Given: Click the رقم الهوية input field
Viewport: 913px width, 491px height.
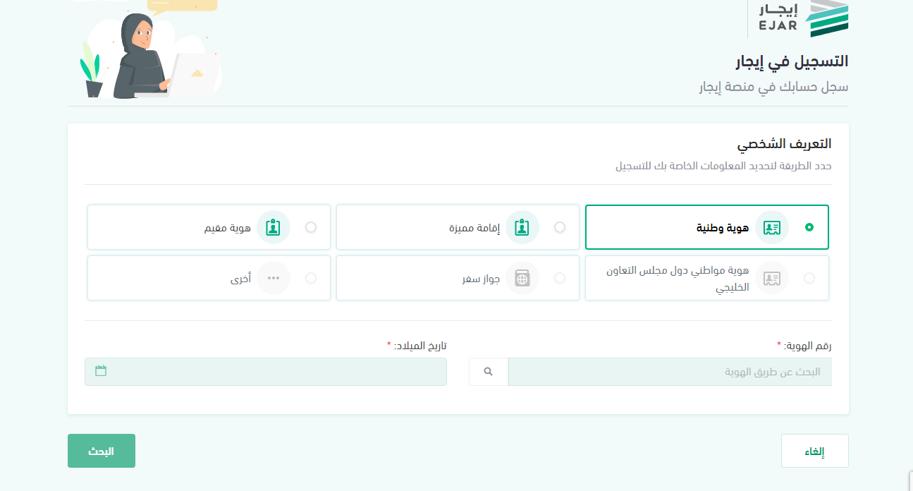Looking at the screenshot, I should click(x=668, y=372).
